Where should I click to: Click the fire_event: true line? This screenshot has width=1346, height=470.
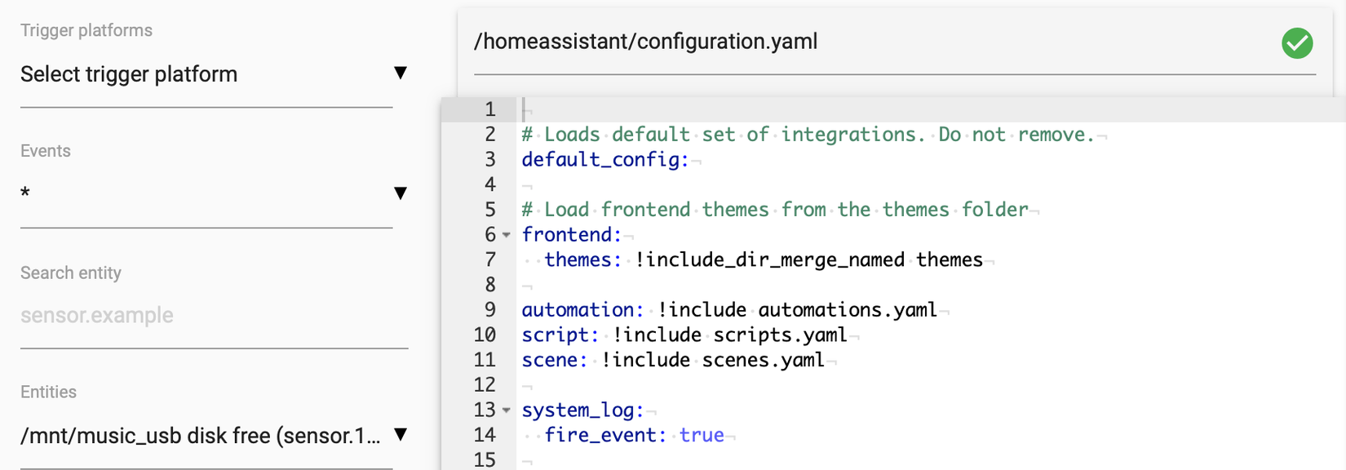634,436
